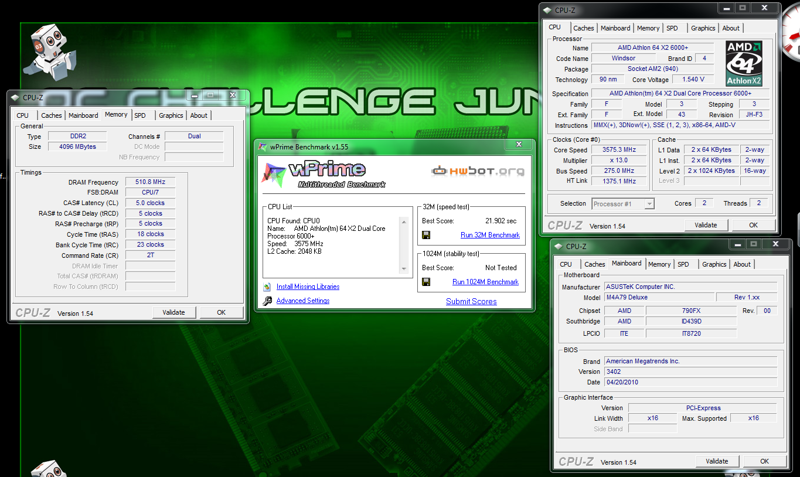Click the CPU-Z title icon of Memory window
The height and width of the screenshot is (477, 800).
point(16,97)
